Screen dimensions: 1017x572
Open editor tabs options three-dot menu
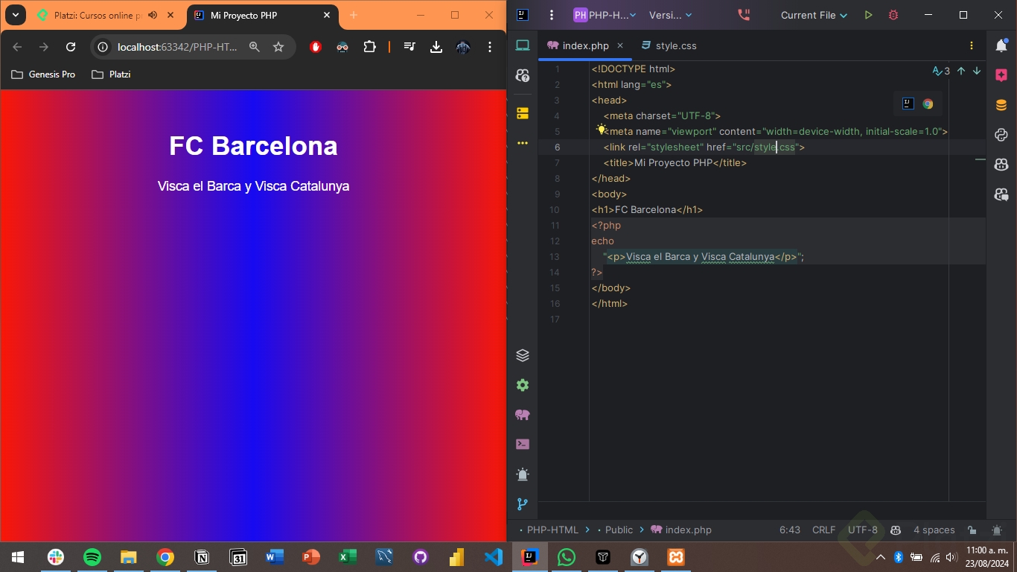[x=972, y=45]
